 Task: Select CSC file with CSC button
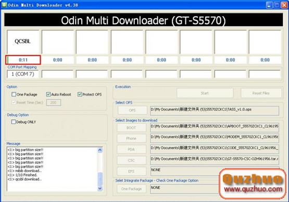click(x=131, y=160)
